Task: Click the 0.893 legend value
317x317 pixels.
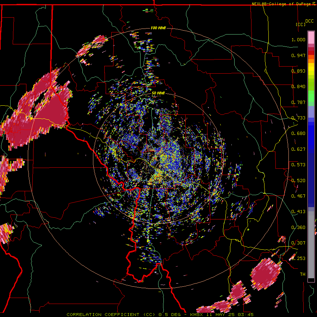Action: [298, 71]
